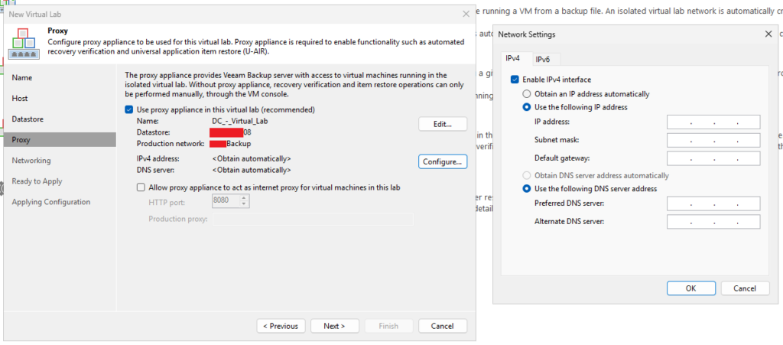Click Next to continue the wizard
The width and height of the screenshot is (783, 345).
[x=334, y=326]
